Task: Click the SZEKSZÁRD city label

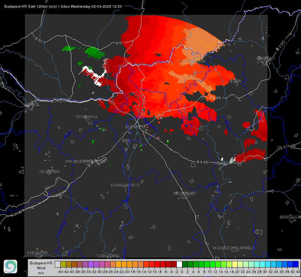Action: click(x=109, y=256)
